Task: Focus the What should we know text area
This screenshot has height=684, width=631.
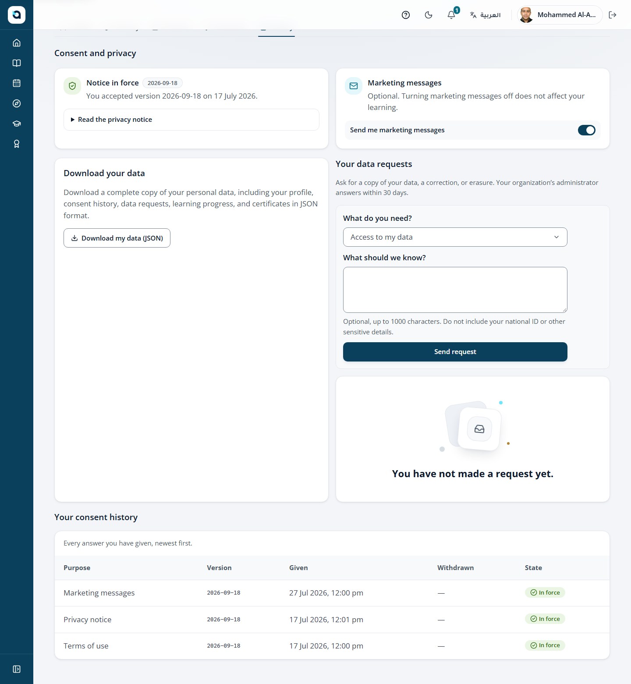Action: click(x=455, y=290)
